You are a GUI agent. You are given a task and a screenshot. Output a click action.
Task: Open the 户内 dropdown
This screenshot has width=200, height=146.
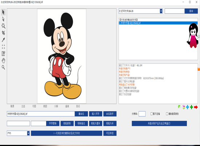click(x=28, y=133)
